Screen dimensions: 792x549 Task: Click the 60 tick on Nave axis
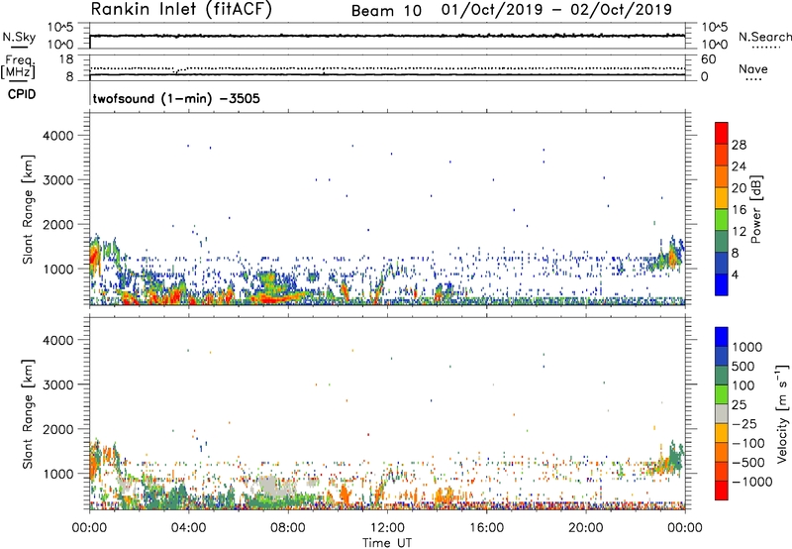click(x=708, y=59)
